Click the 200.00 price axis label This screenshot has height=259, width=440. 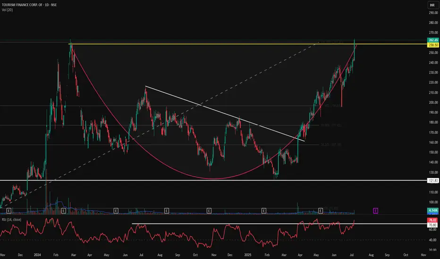coord(433,103)
